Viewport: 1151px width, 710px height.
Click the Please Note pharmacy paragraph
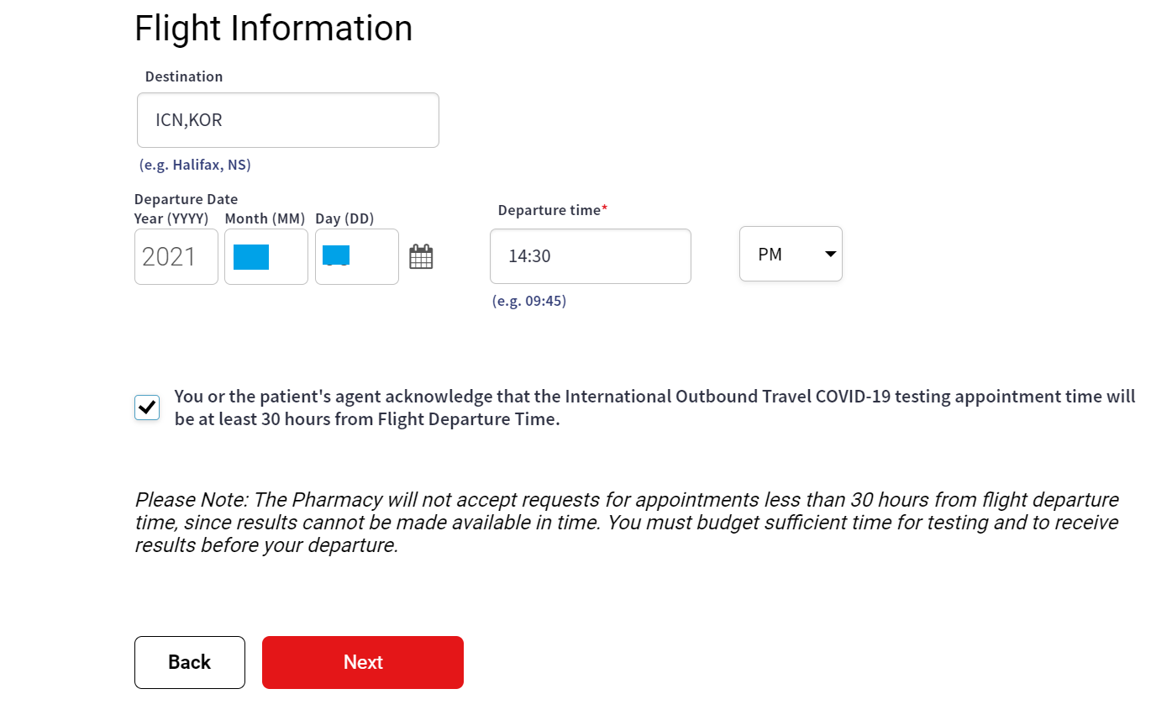click(627, 522)
